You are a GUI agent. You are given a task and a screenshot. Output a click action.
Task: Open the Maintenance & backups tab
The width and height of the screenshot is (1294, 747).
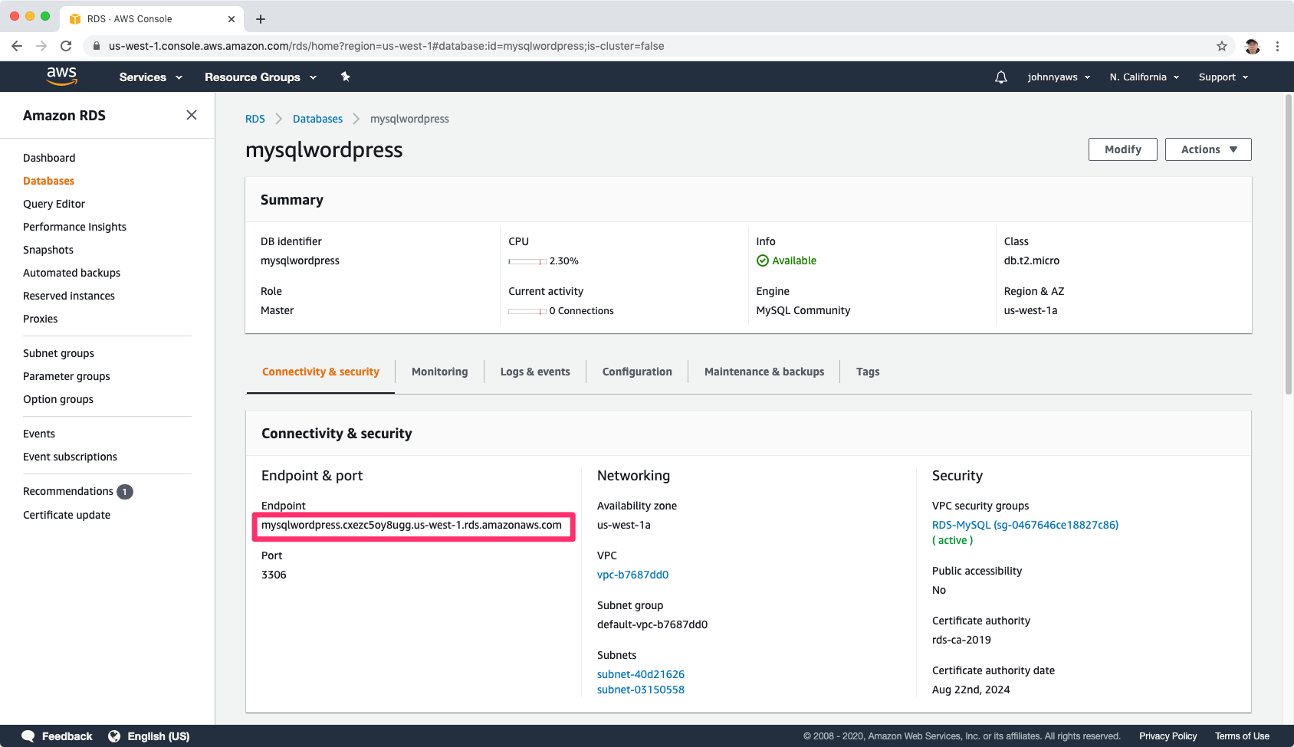coord(764,372)
